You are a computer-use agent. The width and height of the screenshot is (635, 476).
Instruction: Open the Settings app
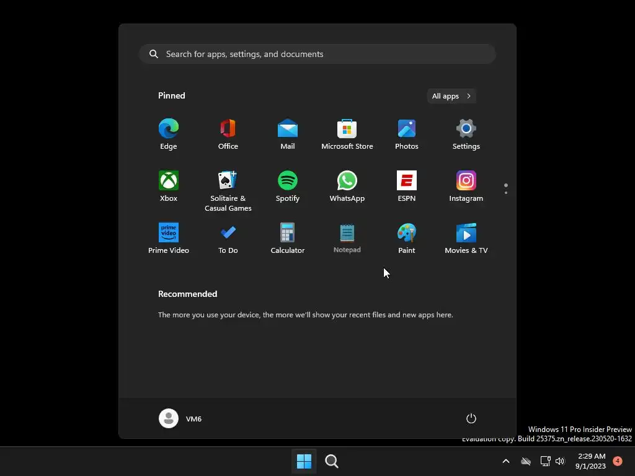click(466, 134)
